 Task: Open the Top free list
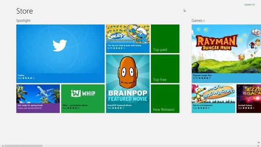coord(165,69)
